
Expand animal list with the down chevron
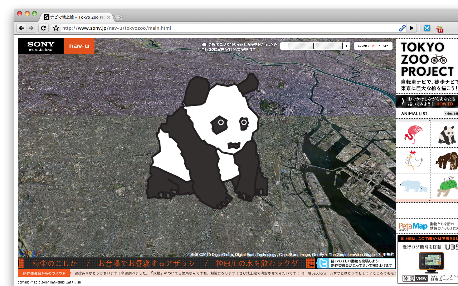coord(430,201)
